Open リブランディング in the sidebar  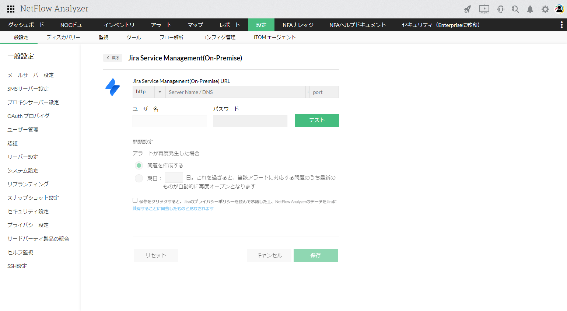(x=28, y=184)
